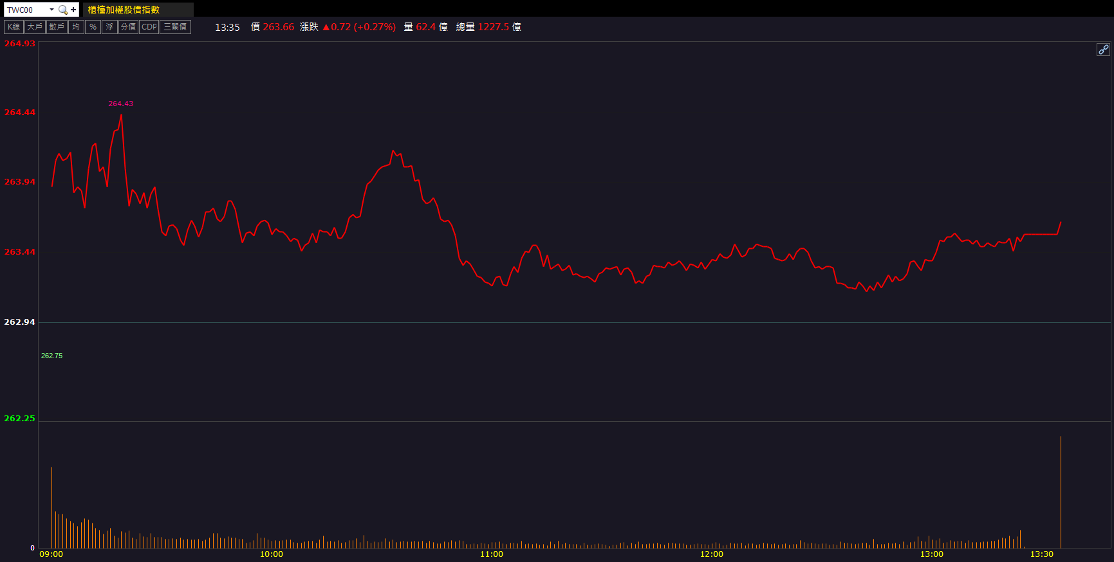The width and height of the screenshot is (1114, 562).
Task: Click the plus add-symbol icon
Action: tap(73, 10)
